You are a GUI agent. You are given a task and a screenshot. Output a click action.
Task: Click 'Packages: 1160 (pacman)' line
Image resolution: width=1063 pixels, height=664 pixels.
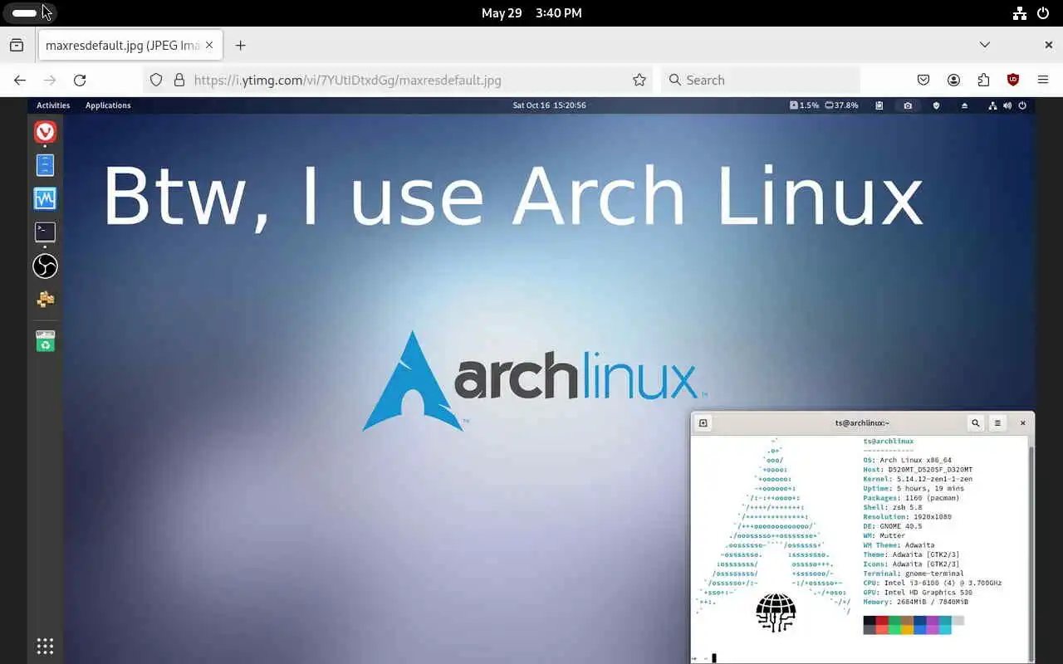click(x=911, y=498)
